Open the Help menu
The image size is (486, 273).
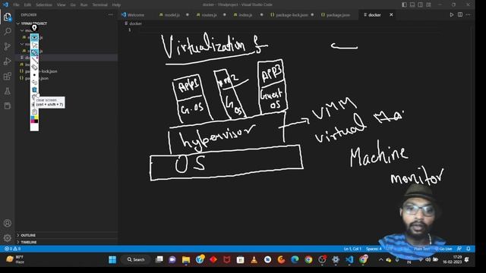click(x=116, y=5)
